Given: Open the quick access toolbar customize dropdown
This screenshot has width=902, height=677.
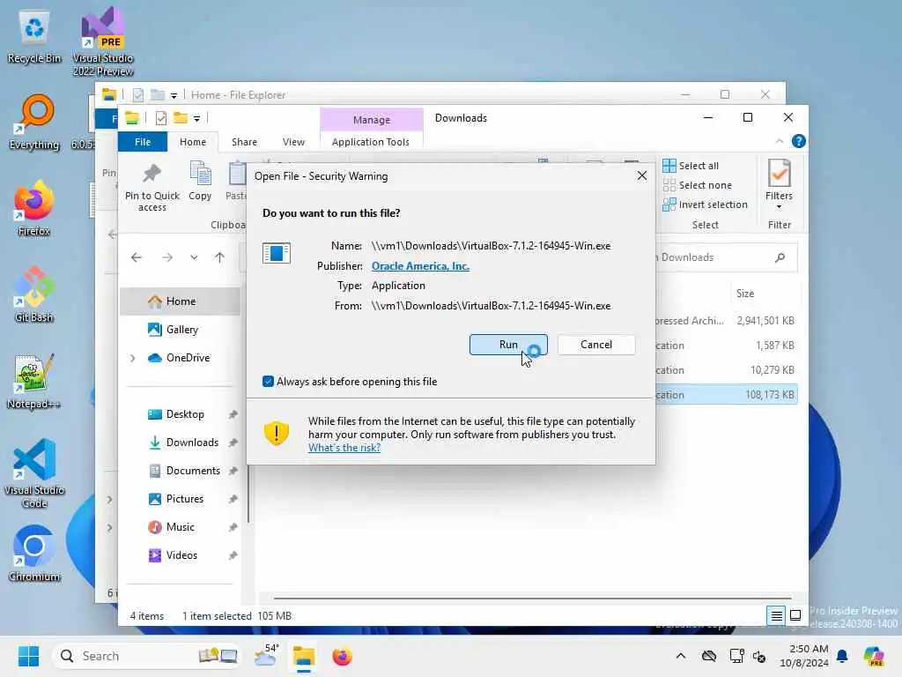Looking at the screenshot, I should (196, 119).
